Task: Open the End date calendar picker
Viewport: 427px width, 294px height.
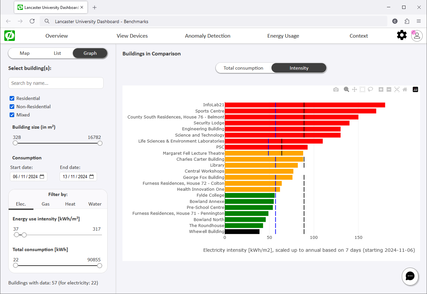Action: click(x=92, y=177)
